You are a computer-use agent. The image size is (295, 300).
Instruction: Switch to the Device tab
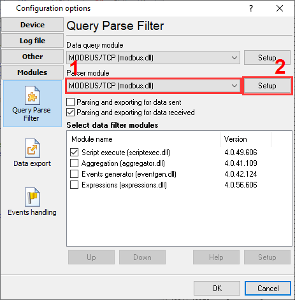pos(32,25)
